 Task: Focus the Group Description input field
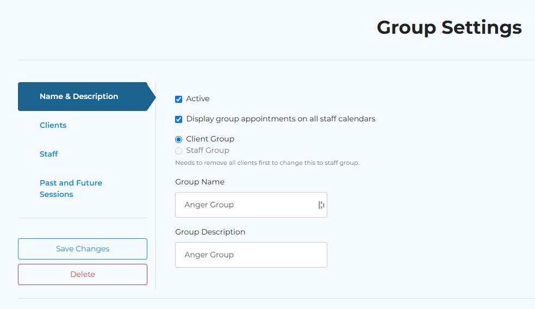[x=251, y=255]
